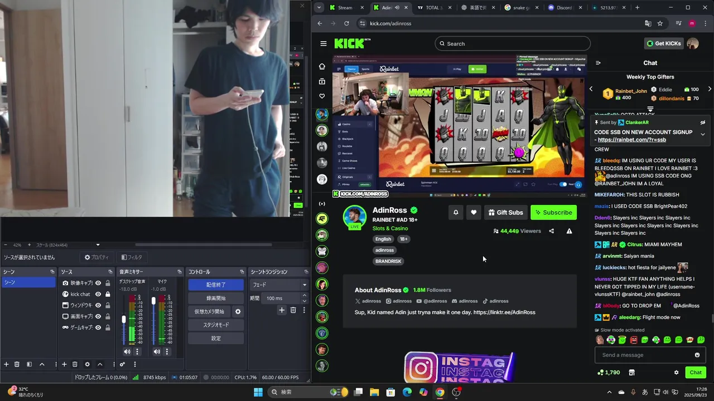This screenshot has height=401, width=714.
Task: Delete selected source in OBS
Action: tap(75, 364)
